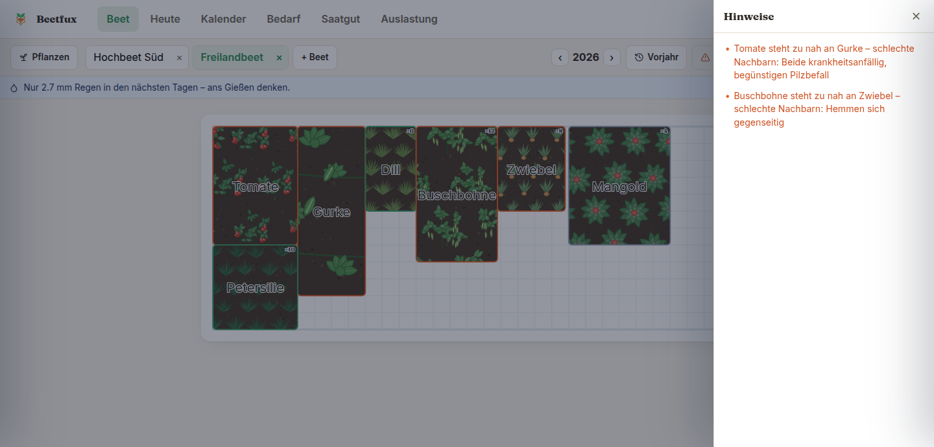This screenshot has height=447, width=934.
Task: Select the Tomate plant tile
Action: point(255,185)
